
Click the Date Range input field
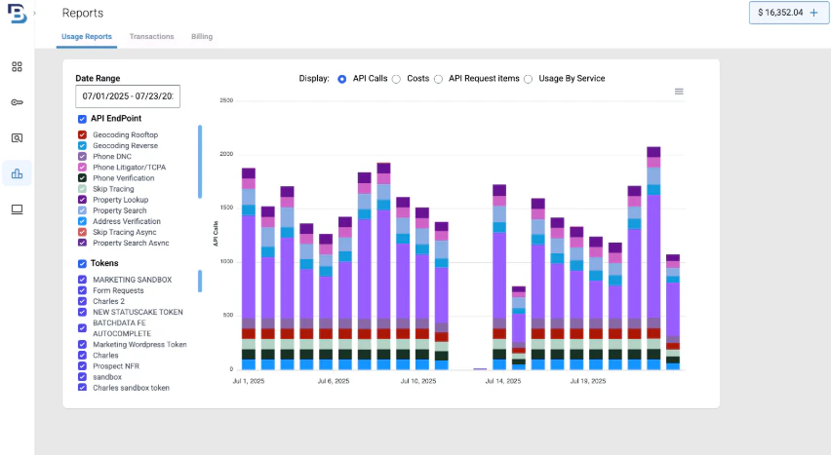(x=128, y=96)
